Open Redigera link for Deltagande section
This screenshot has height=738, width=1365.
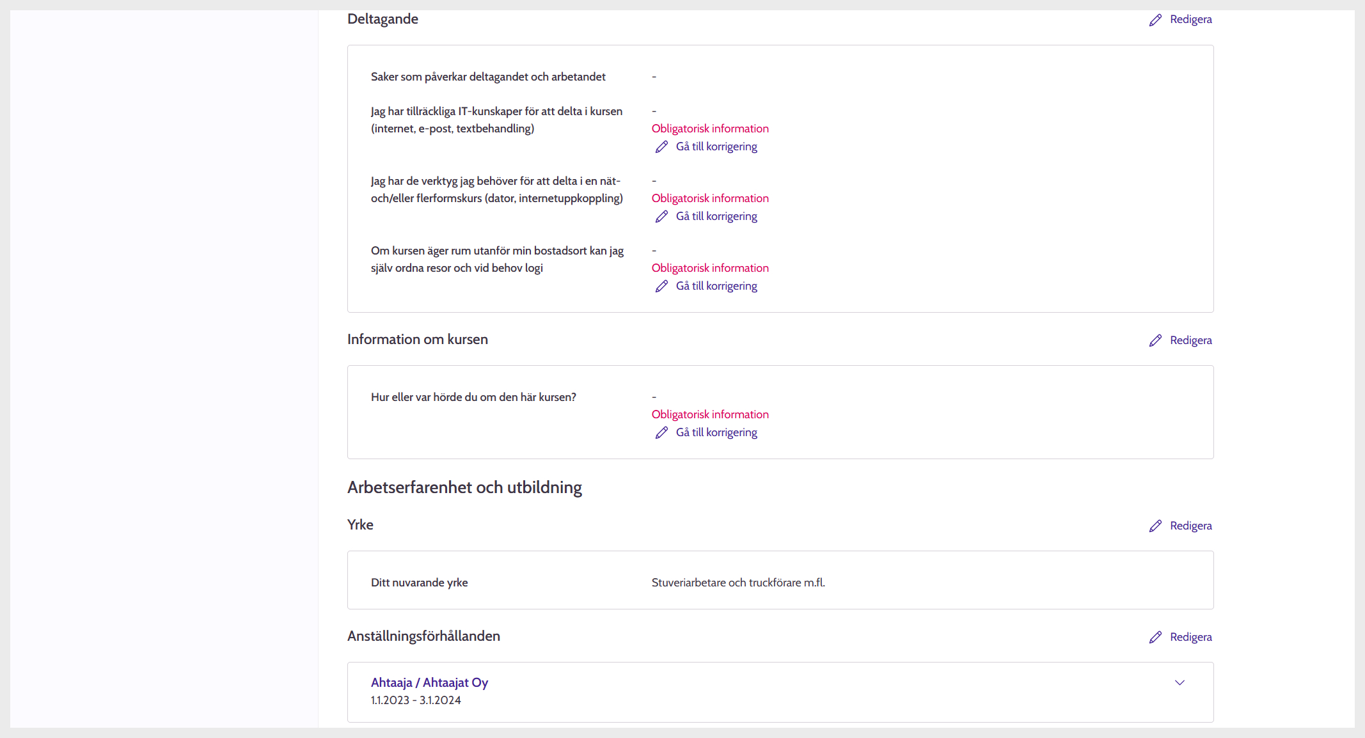coord(1190,19)
